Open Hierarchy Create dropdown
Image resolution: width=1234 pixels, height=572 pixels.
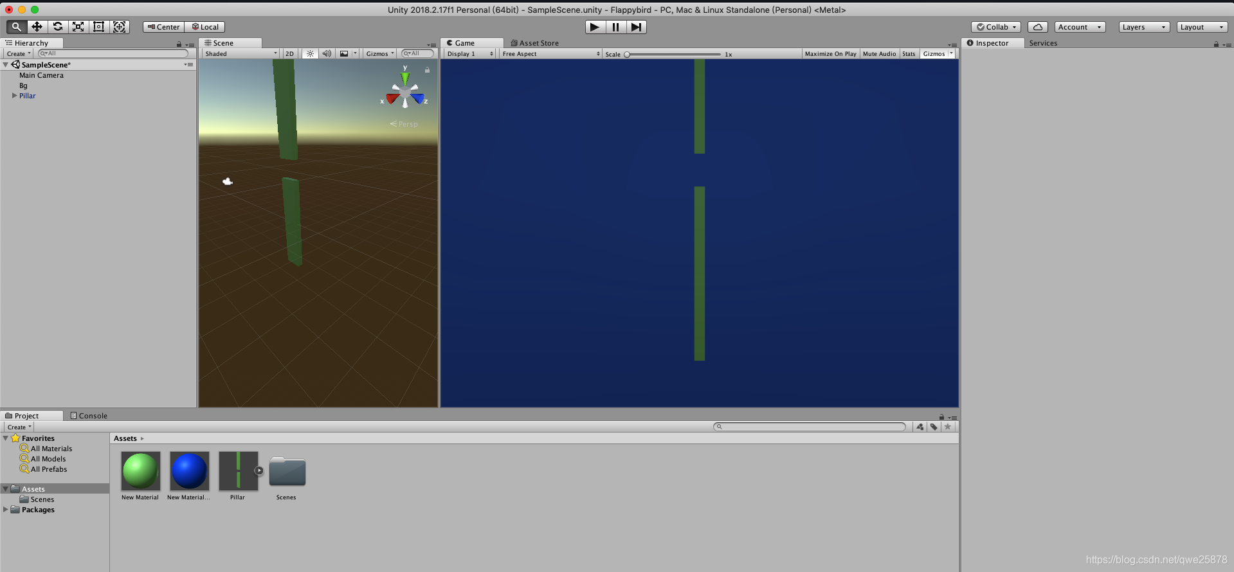(x=18, y=53)
